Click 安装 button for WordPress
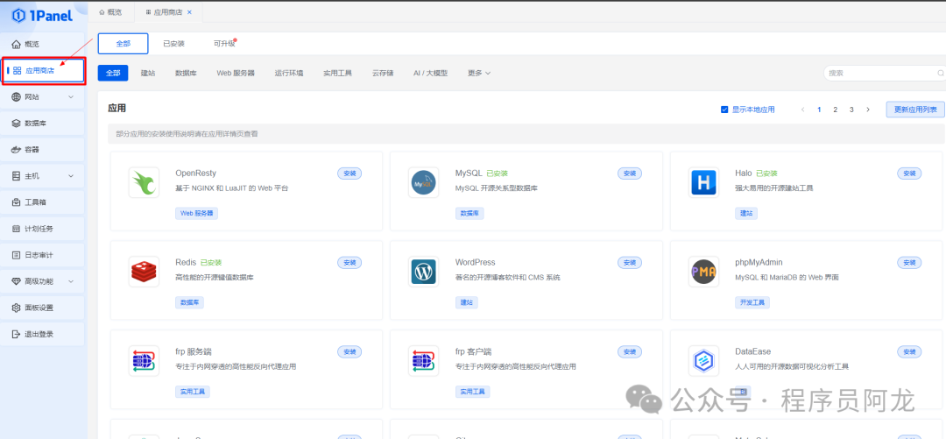946x439 pixels. coord(629,262)
